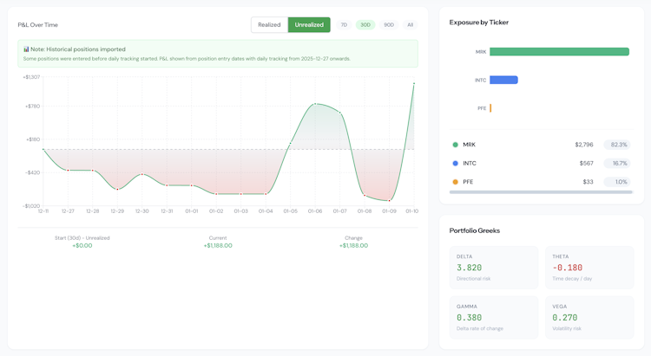Show All time range

point(411,25)
